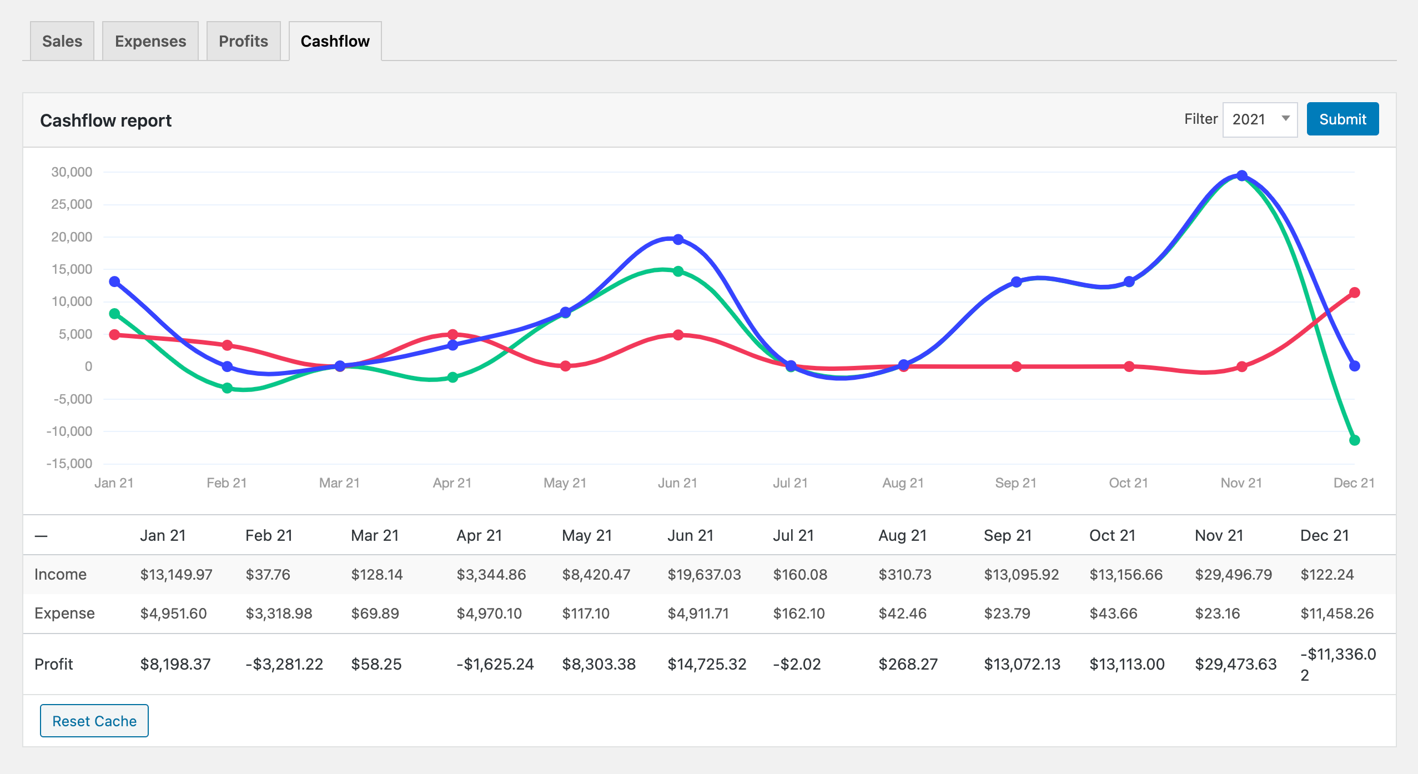The image size is (1418, 774).
Task: Click the Jan 21 income value $13,149.97
Action: (x=176, y=574)
